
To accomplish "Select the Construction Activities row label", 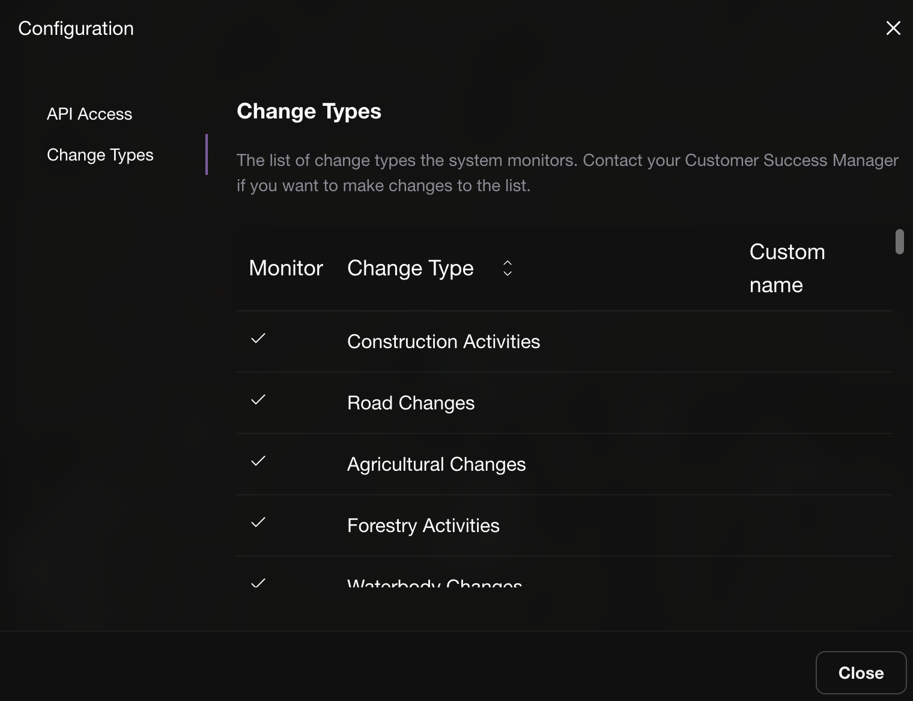I will 443,341.
